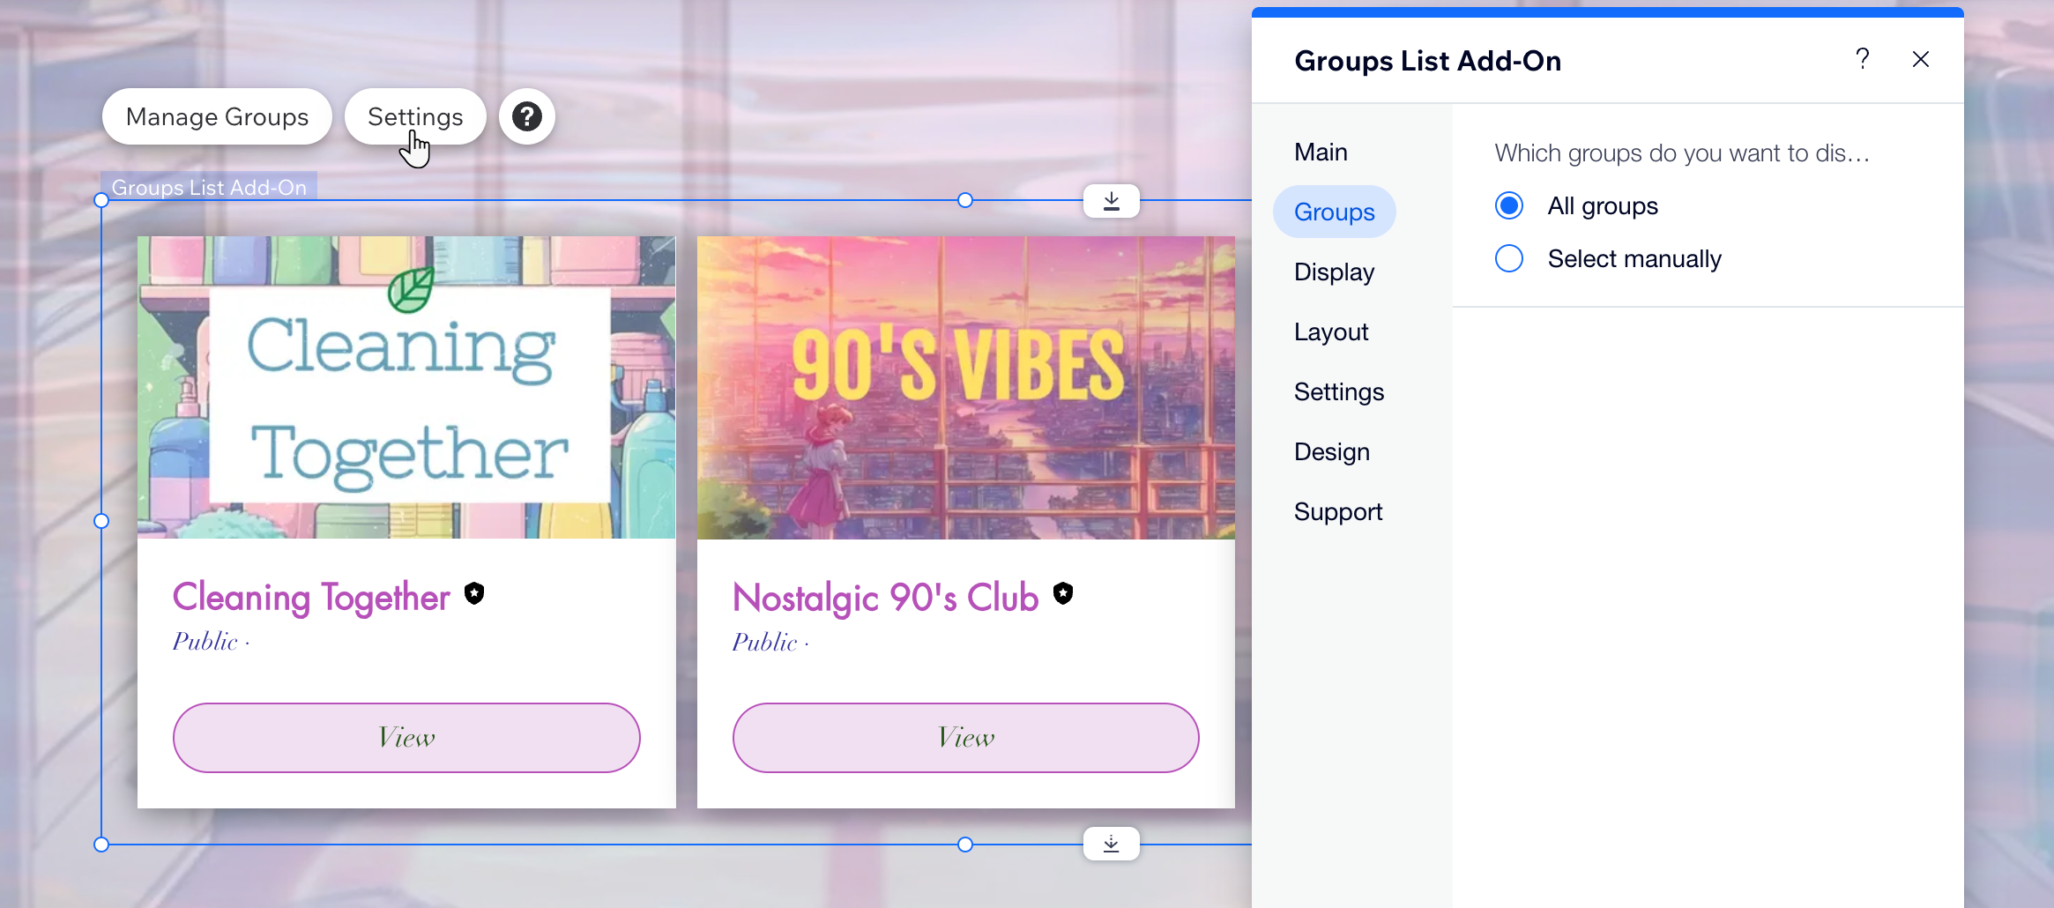Select the All groups radio option
Screen dimensions: 2054x908
[1509, 205]
